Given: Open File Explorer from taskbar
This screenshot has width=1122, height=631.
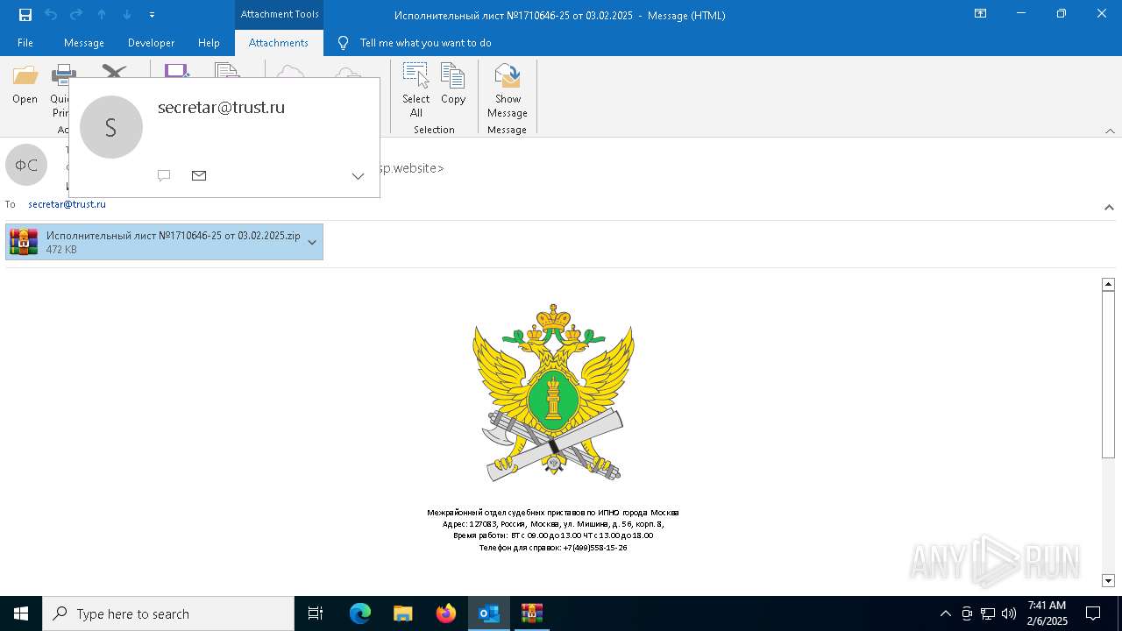Looking at the screenshot, I should pos(403,613).
